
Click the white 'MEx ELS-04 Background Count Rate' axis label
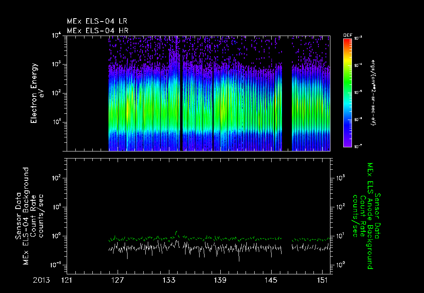click(29, 216)
